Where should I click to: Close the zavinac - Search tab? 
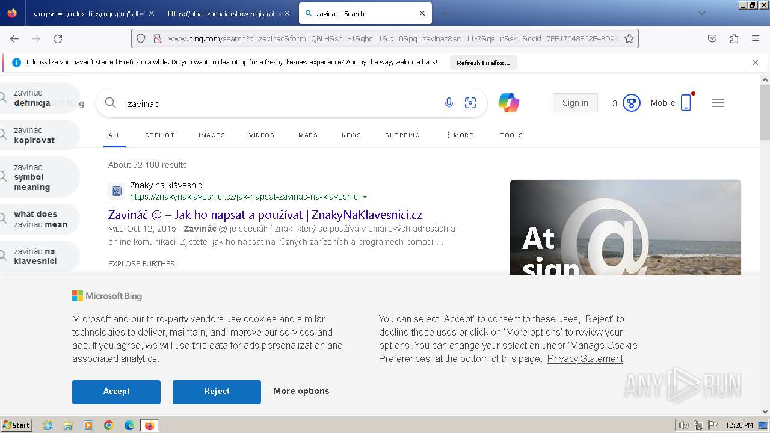pos(422,13)
